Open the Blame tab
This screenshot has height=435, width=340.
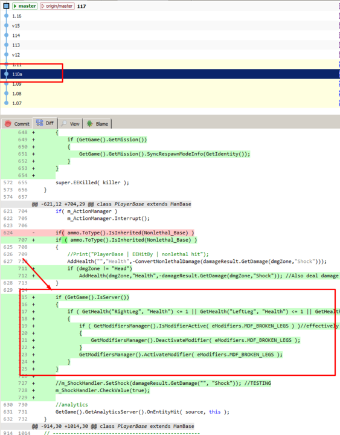[x=97, y=124]
